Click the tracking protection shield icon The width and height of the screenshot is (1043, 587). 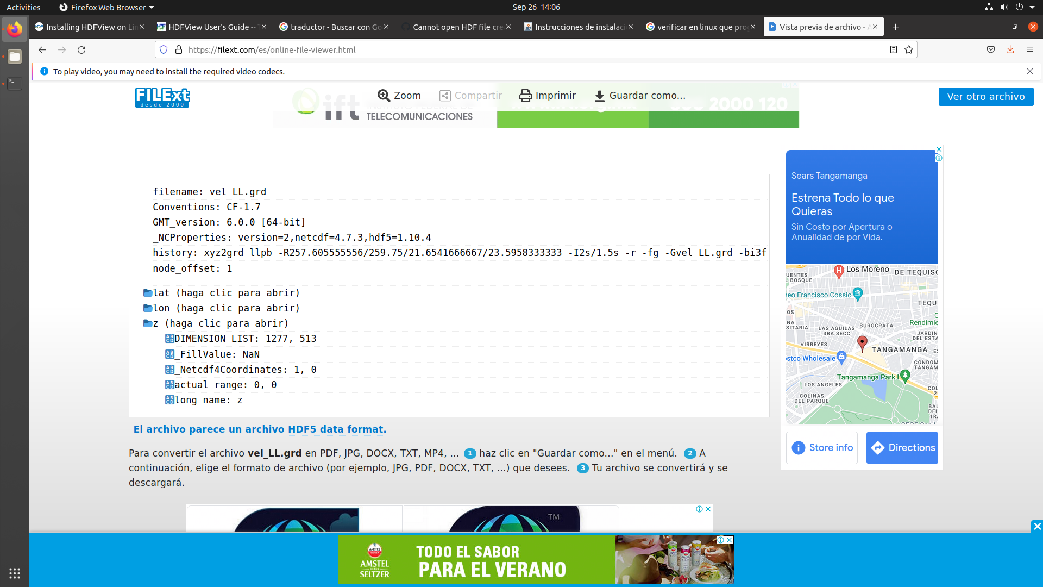pyautogui.click(x=164, y=49)
